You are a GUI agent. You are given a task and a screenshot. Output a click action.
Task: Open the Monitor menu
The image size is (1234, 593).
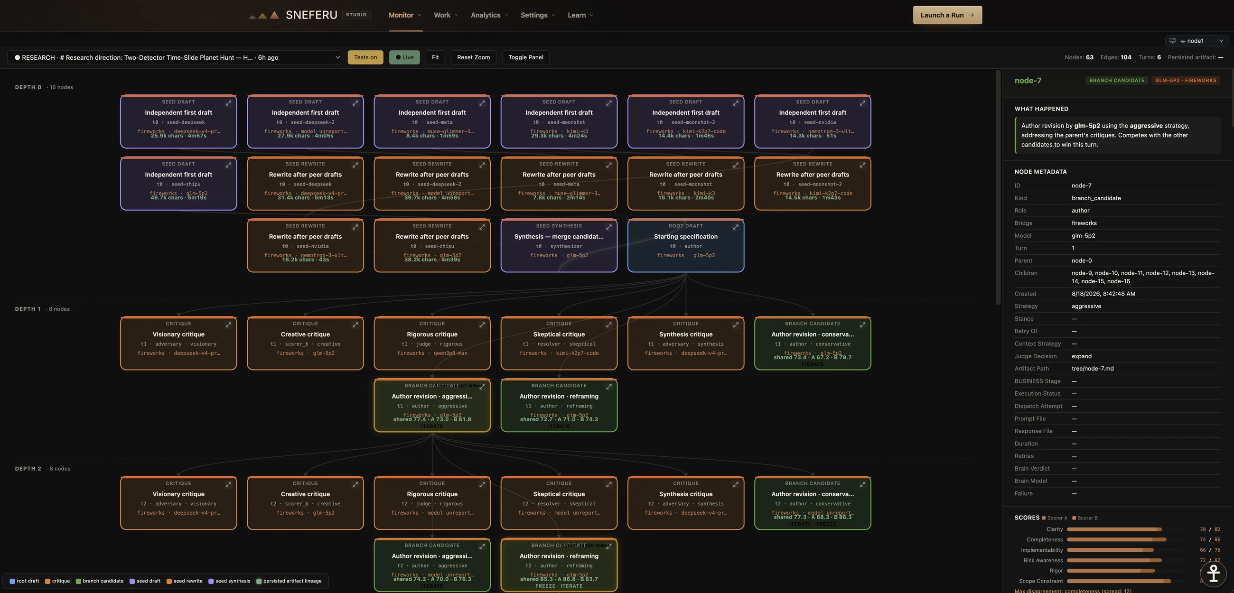405,15
